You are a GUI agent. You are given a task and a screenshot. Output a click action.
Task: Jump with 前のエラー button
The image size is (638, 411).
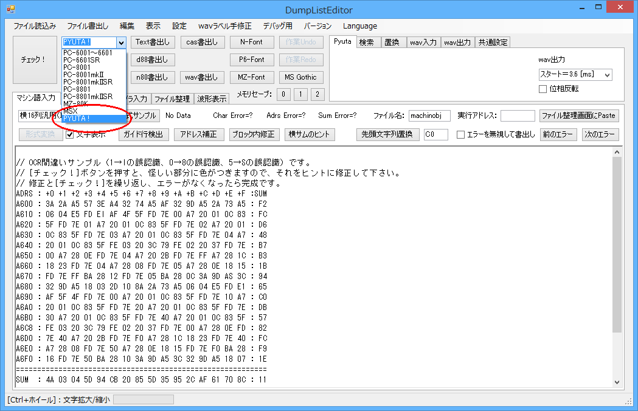[x=558, y=135]
